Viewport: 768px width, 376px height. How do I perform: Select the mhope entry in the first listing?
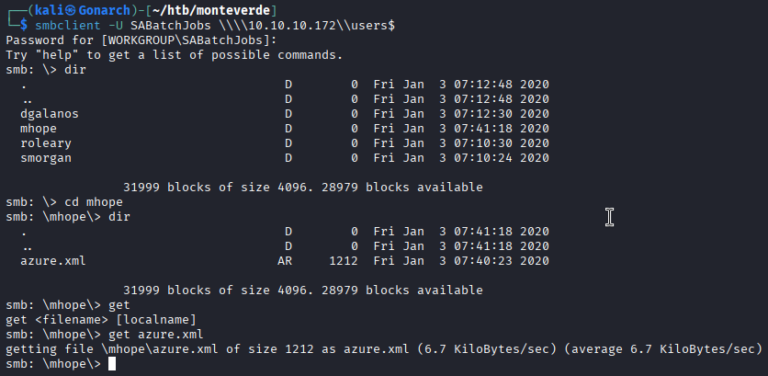[x=38, y=129]
